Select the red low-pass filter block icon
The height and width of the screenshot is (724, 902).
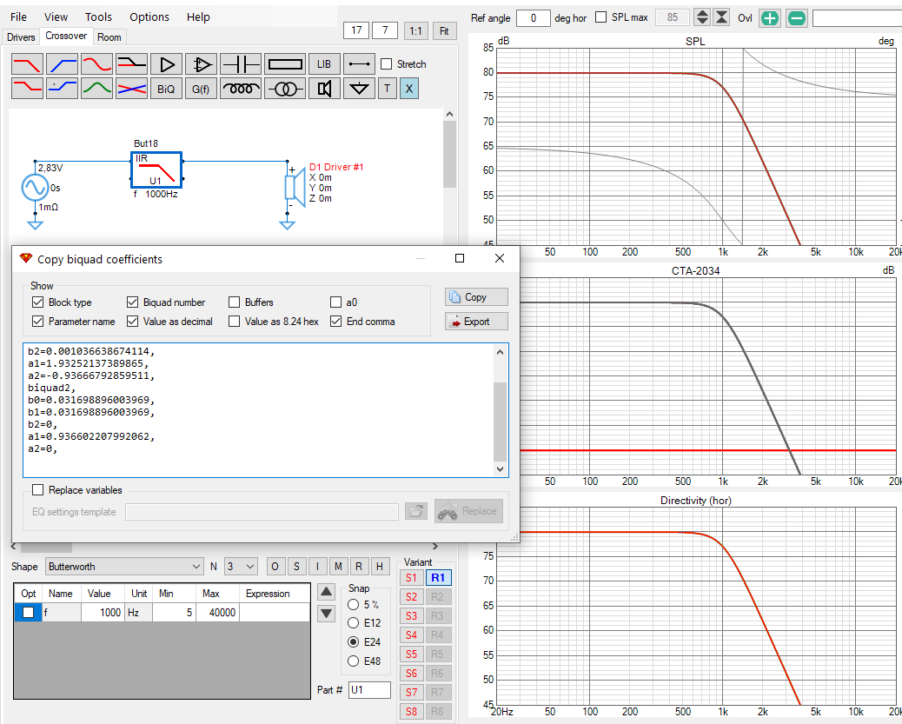coord(27,64)
